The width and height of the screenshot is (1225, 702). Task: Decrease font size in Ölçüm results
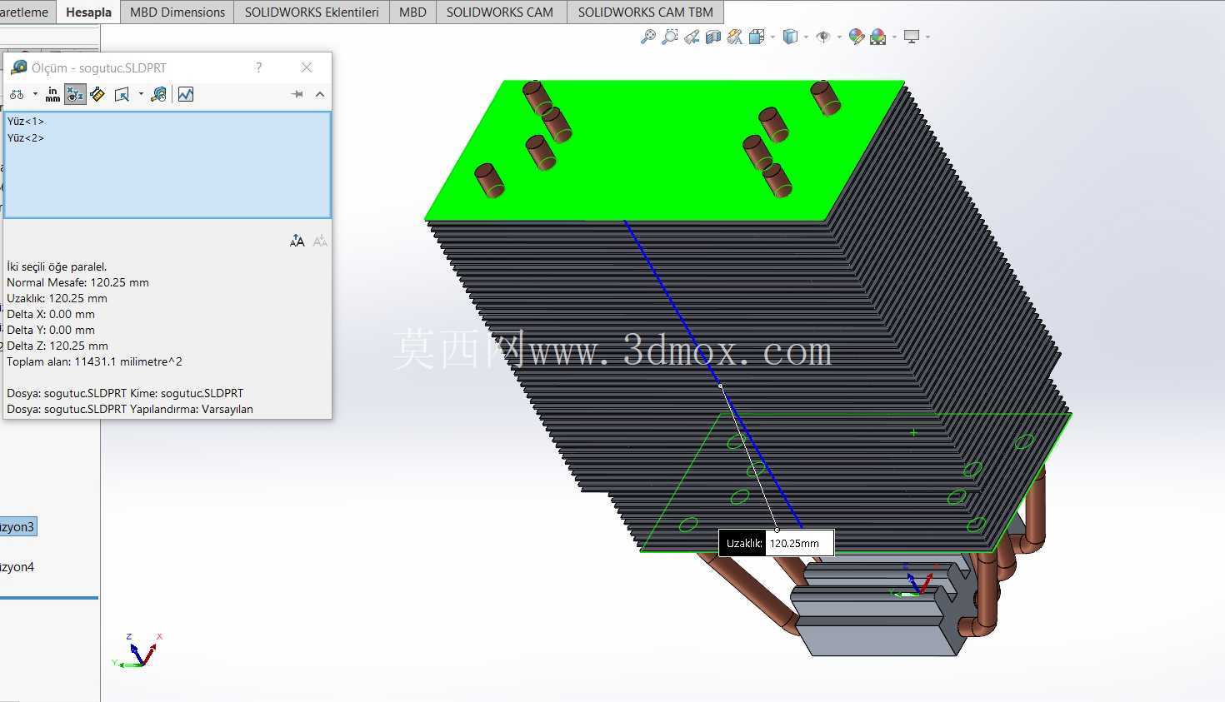(320, 241)
